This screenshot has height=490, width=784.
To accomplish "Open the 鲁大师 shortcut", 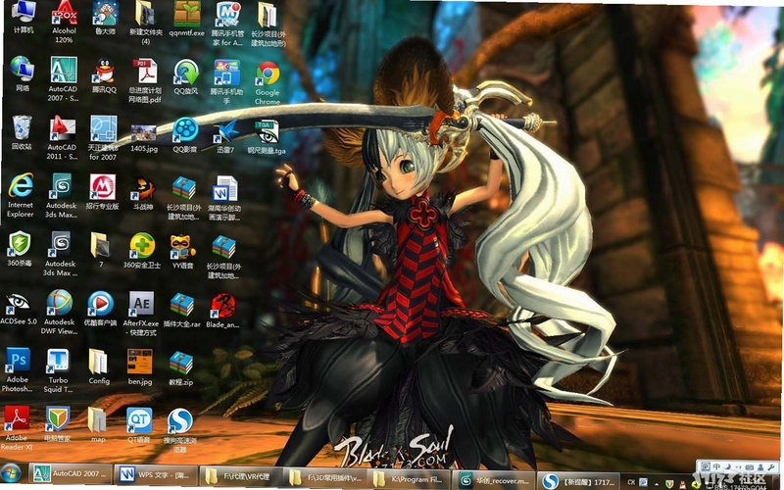I will click(x=105, y=17).
